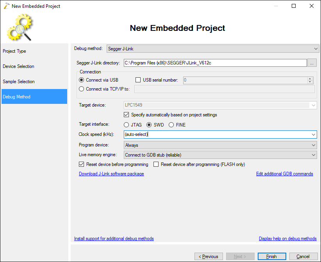
Task: Click the gears and magnifier wizard icon
Action: pos(20,27)
